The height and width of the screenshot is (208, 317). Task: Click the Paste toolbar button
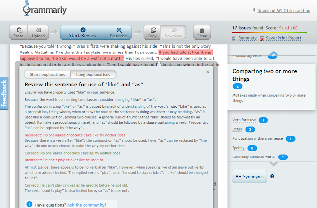click(19, 32)
